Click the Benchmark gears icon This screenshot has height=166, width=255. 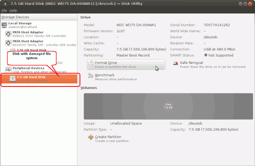[91, 76]
